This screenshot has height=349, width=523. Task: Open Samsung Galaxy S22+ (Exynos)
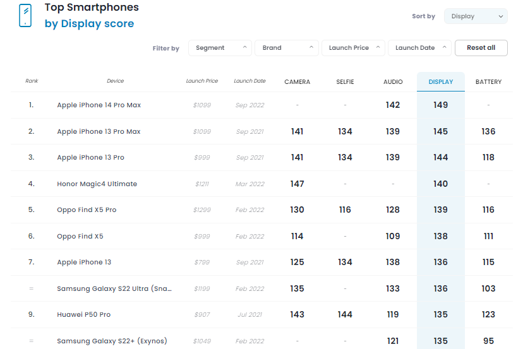click(x=112, y=341)
